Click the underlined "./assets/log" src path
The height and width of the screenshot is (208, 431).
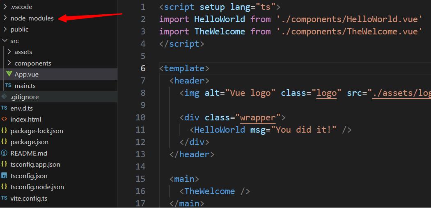[x=401, y=93]
